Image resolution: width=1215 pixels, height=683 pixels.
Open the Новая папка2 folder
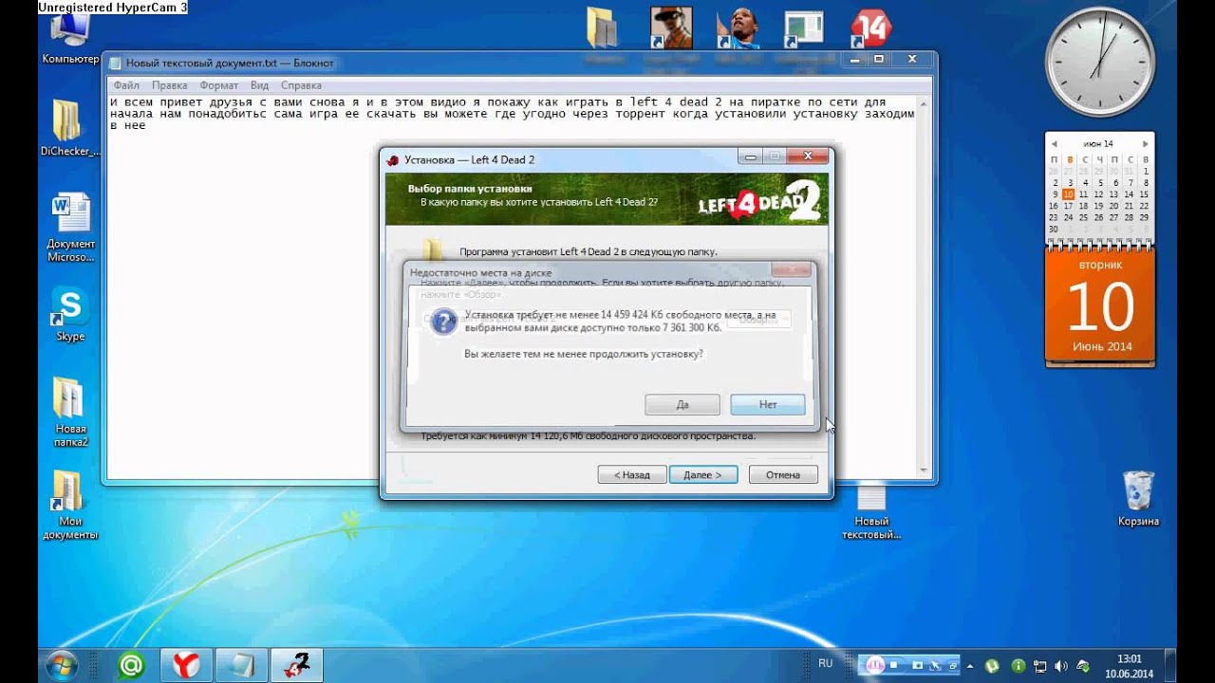tap(70, 412)
